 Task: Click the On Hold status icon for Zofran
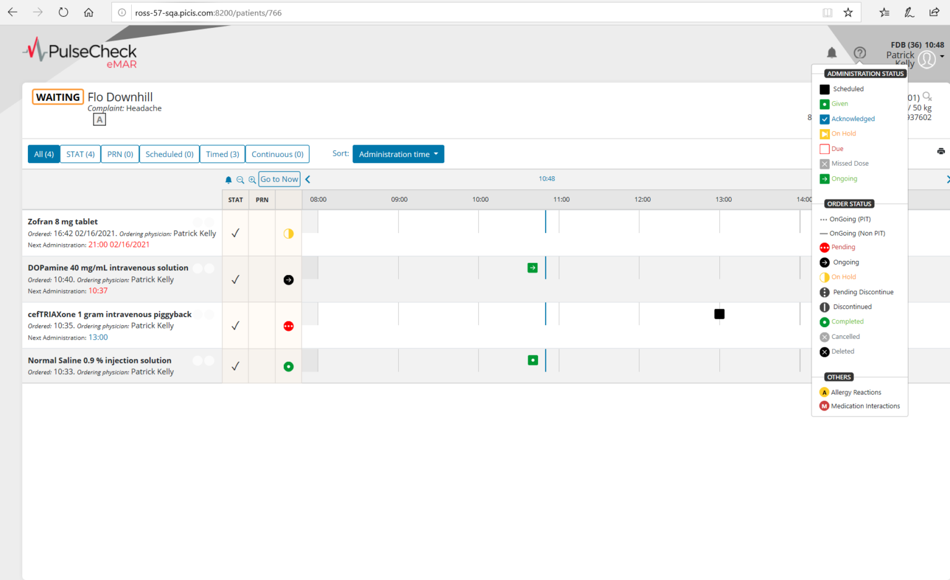[x=288, y=233]
